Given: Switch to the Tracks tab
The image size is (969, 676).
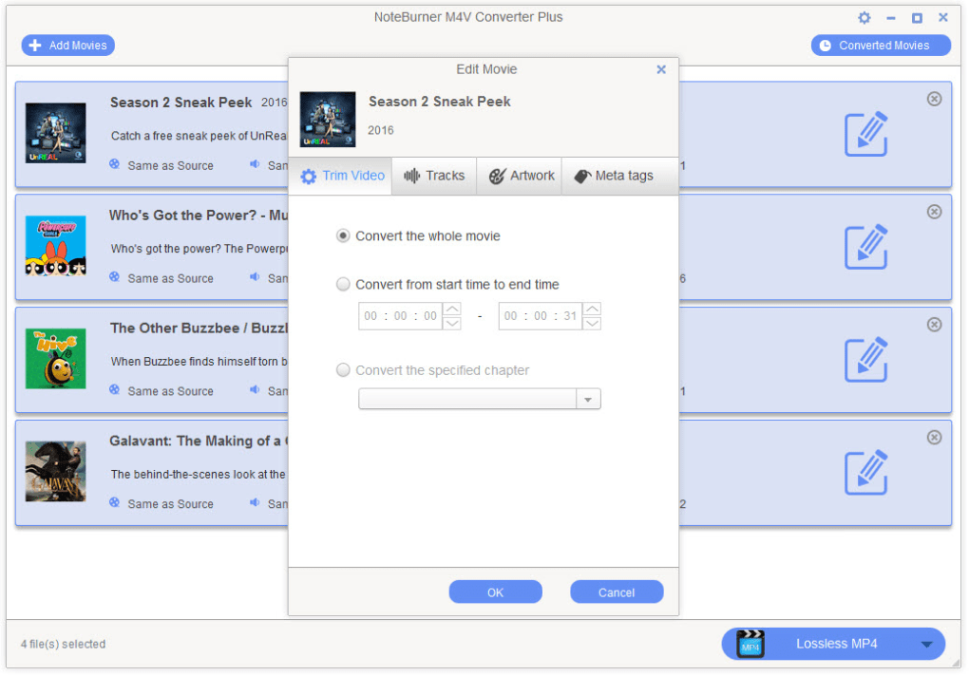Looking at the screenshot, I should 434,176.
